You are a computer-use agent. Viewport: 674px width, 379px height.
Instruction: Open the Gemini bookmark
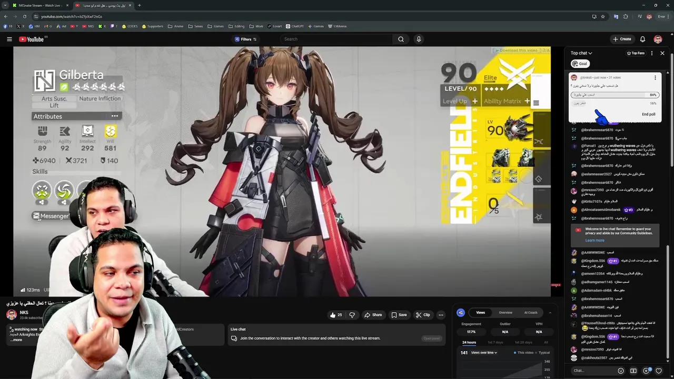[x=315, y=26]
